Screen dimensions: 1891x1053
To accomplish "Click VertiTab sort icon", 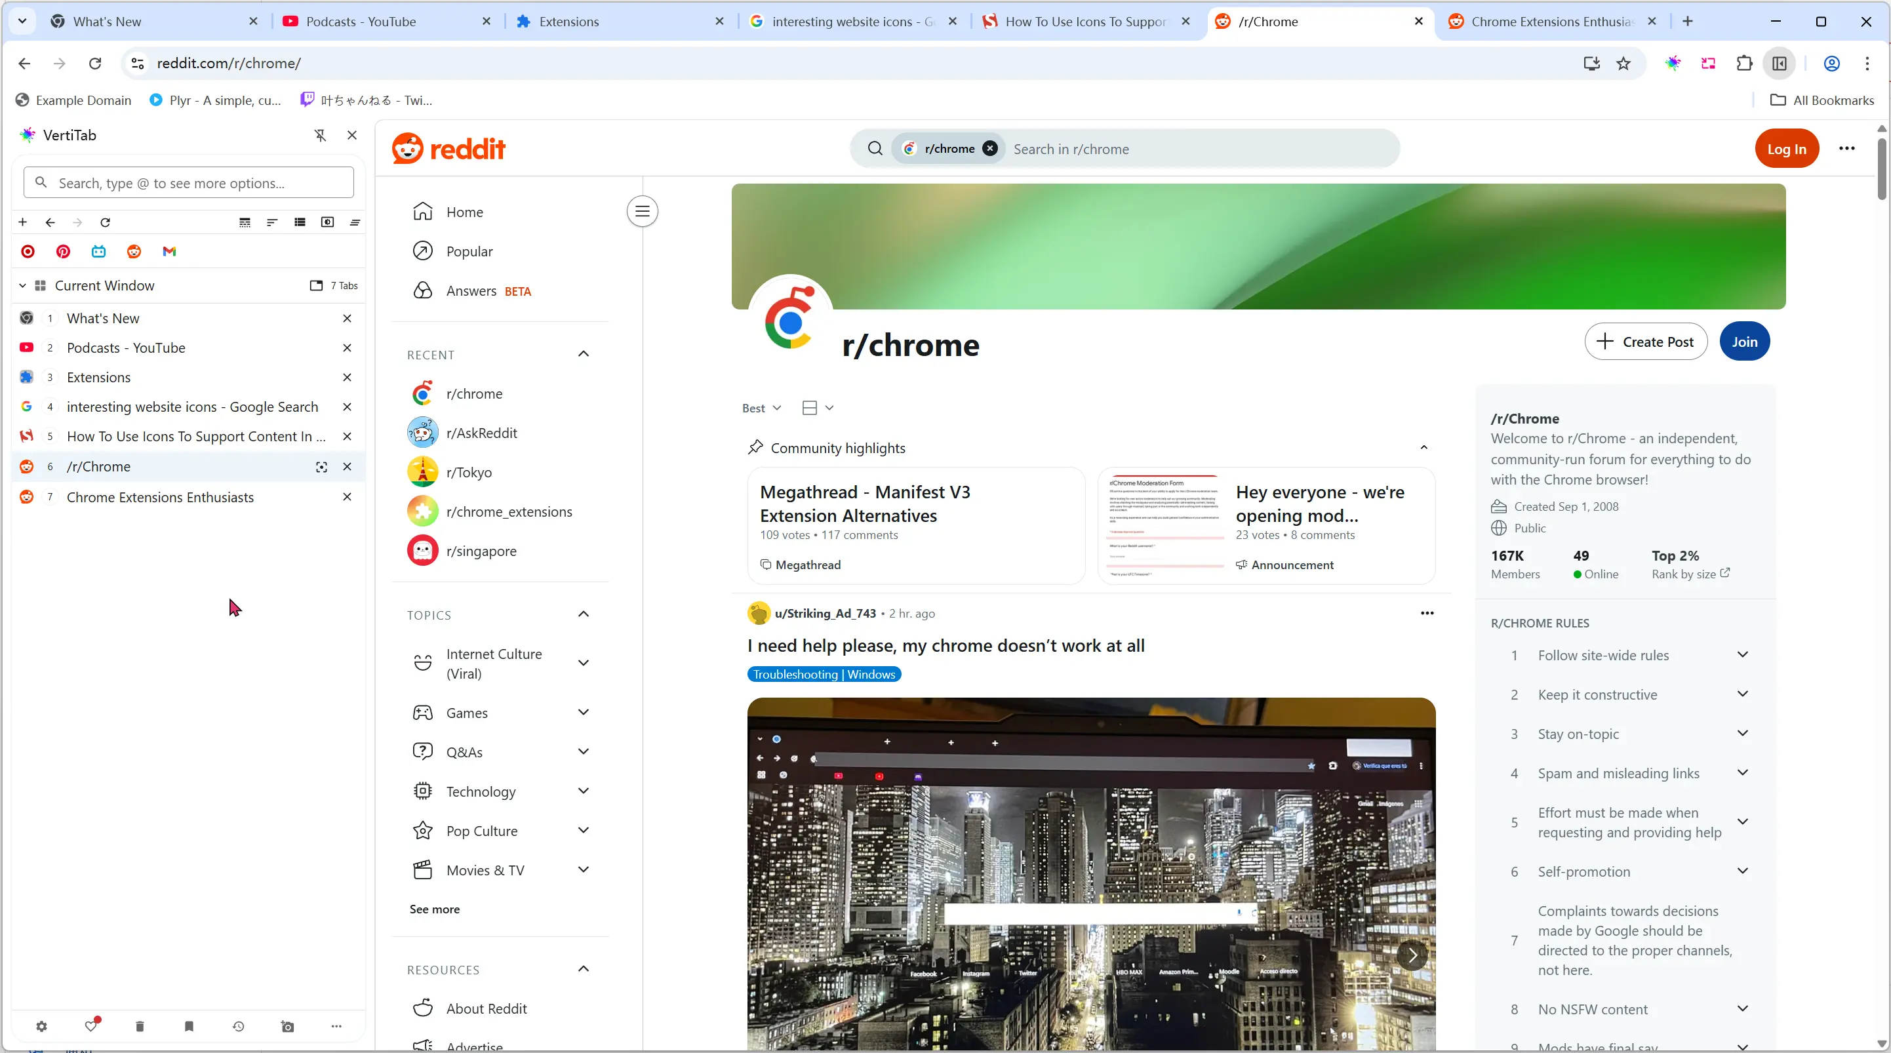I will pos(271,222).
